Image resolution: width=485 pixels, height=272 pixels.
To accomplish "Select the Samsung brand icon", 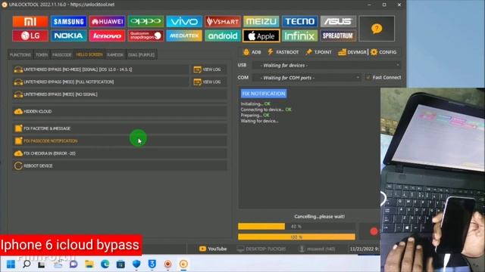I will 68,21.
